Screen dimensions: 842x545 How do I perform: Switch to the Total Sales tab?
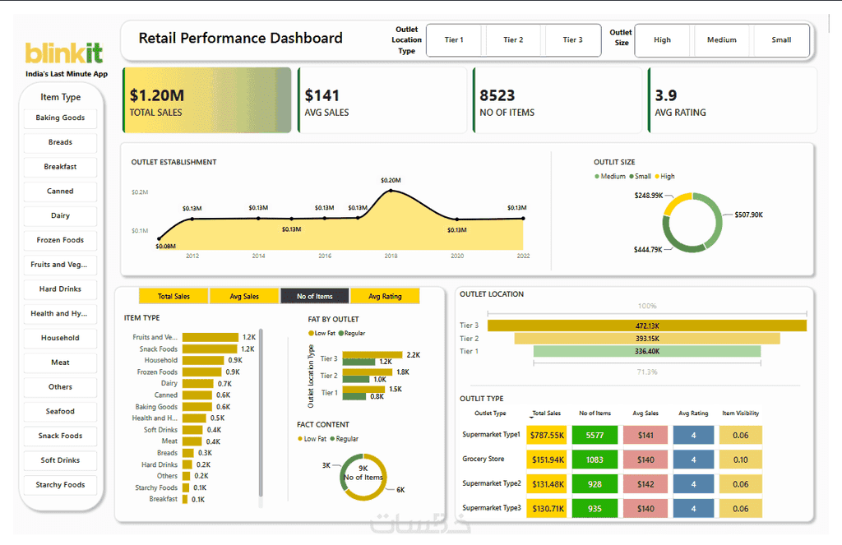(173, 297)
